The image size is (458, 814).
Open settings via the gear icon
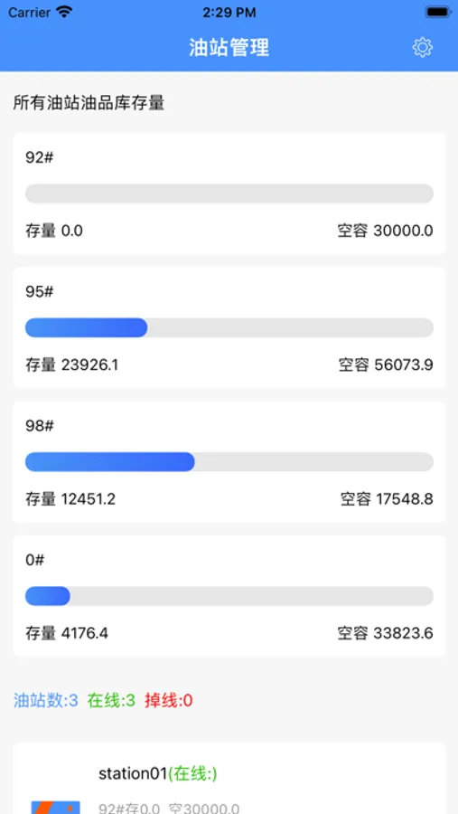pyautogui.click(x=422, y=48)
